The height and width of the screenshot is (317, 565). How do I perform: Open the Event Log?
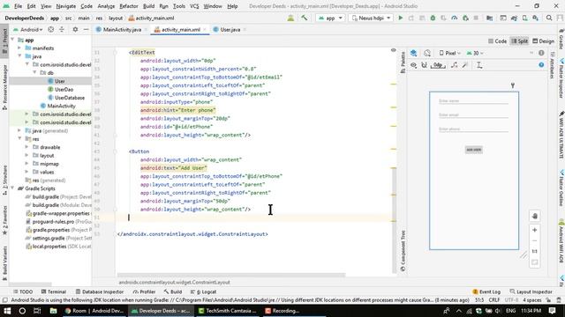(486, 291)
